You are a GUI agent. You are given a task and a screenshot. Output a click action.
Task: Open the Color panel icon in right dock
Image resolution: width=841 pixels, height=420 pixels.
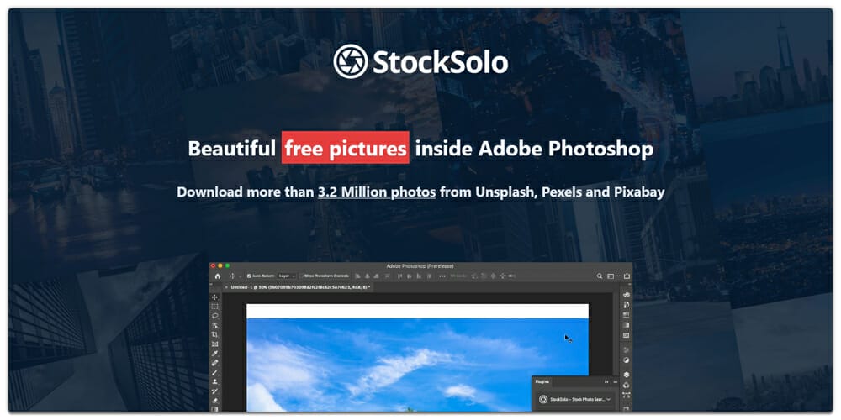[626, 295]
